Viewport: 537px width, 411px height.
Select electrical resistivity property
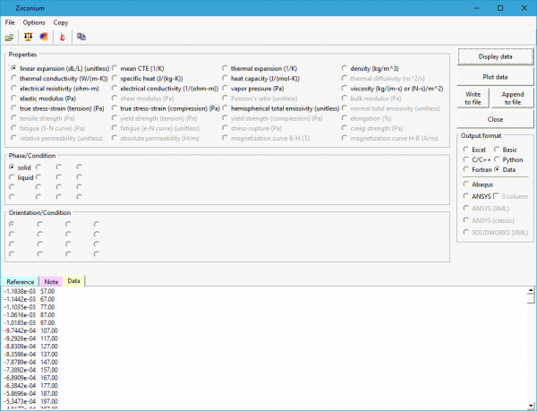click(55, 89)
